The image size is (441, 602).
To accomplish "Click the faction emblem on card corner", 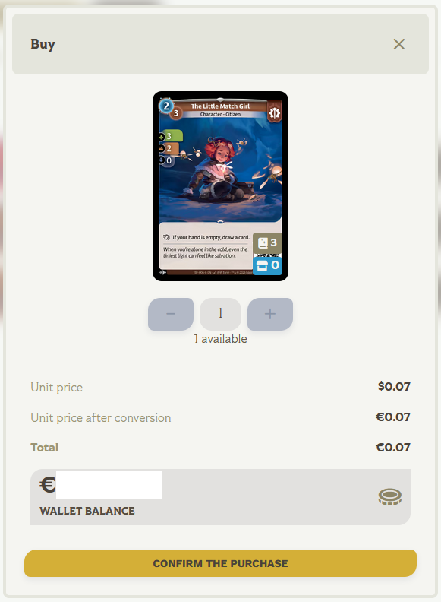I will click(x=274, y=112).
